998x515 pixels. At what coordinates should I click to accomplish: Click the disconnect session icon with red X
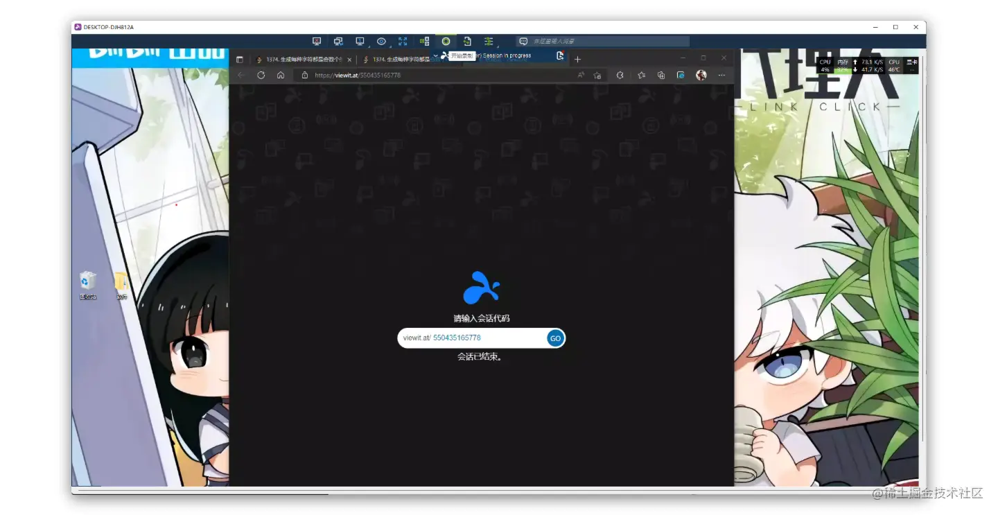tap(317, 42)
